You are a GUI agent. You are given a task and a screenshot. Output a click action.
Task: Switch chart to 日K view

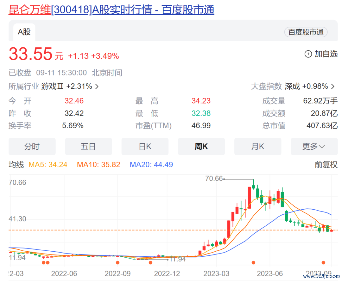coord(145,146)
